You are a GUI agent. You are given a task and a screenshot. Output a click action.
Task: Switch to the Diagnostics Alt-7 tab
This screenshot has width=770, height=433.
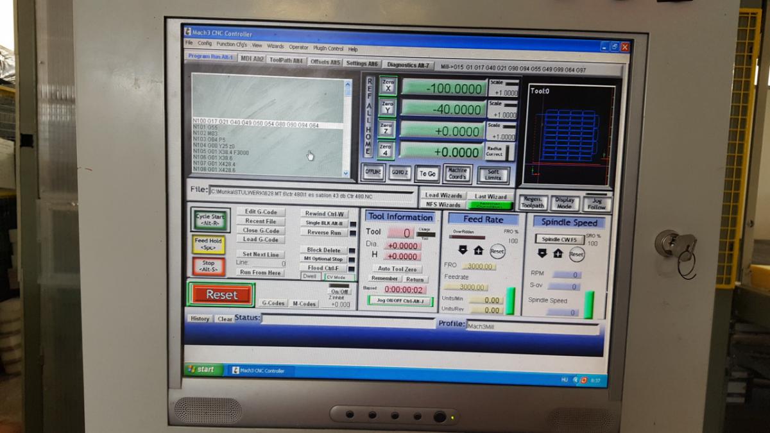408,65
